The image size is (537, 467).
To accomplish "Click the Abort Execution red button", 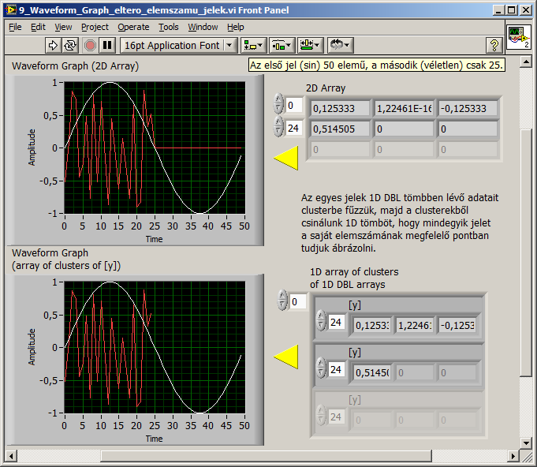I will pyautogui.click(x=90, y=45).
